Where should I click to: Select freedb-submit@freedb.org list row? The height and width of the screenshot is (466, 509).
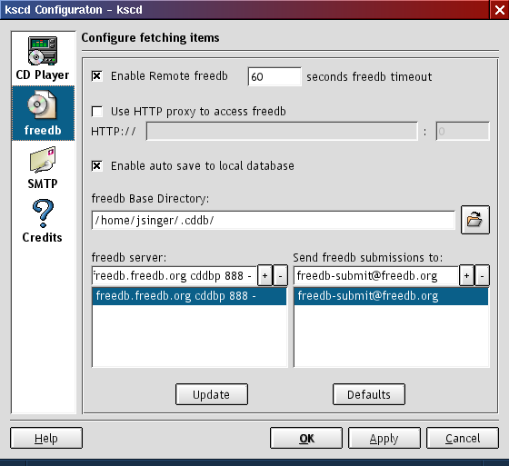[391, 296]
